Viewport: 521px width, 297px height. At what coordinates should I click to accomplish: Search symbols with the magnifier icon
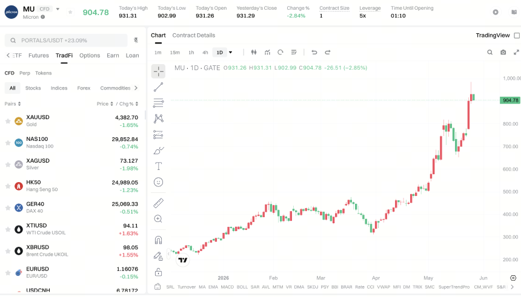pyautogui.click(x=489, y=52)
